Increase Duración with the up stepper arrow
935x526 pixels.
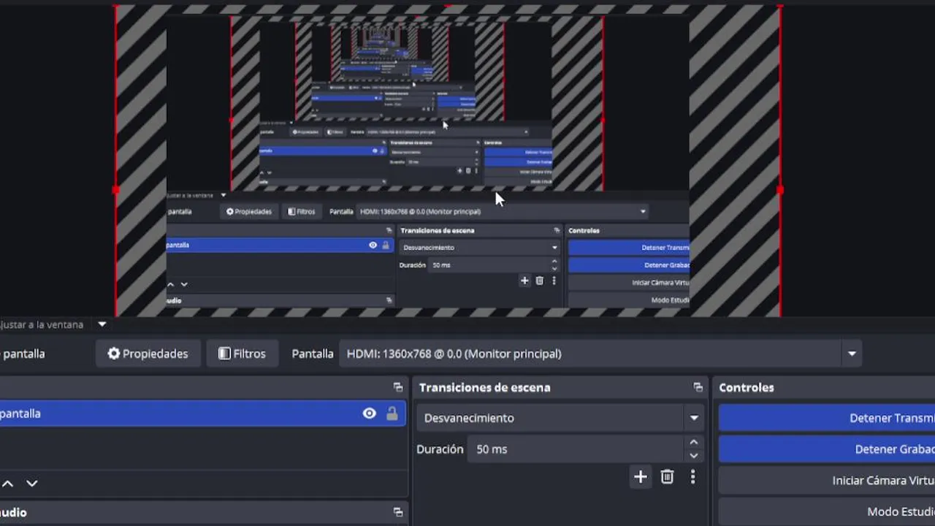(x=694, y=442)
